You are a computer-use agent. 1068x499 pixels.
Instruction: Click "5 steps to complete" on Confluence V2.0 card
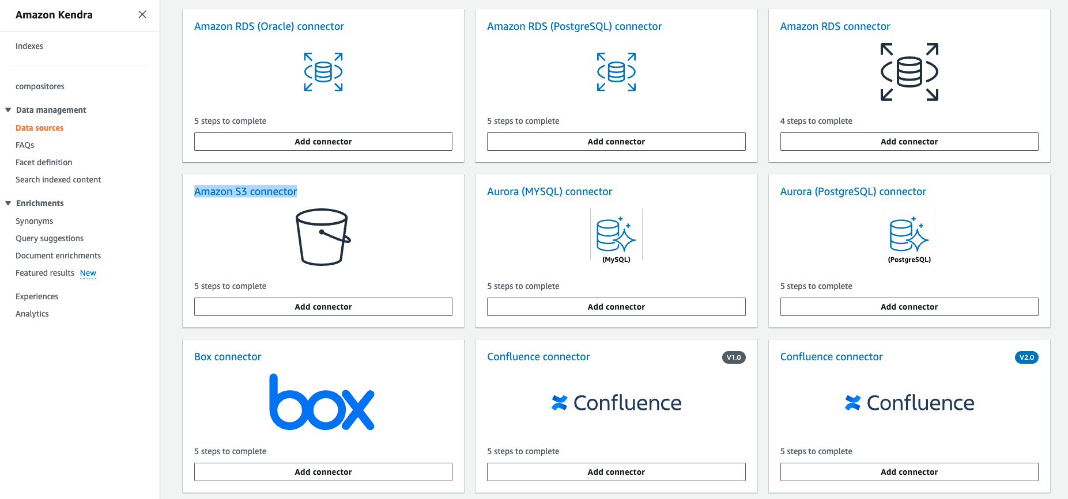[816, 451]
